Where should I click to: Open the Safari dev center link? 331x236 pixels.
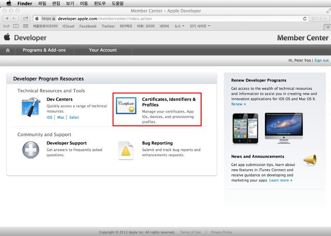tap(74, 117)
